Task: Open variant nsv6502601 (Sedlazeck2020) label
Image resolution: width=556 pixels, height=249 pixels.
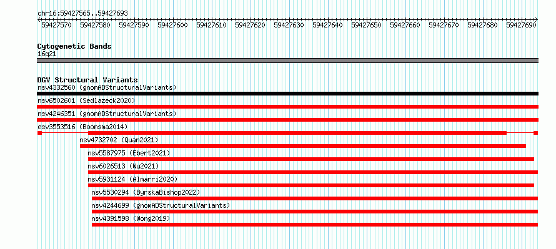Action: [x=86, y=100]
